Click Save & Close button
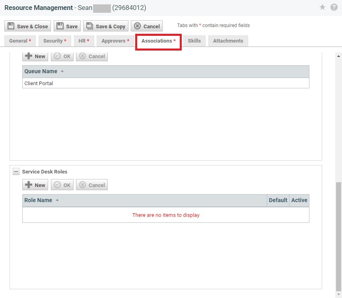This screenshot has width=342, height=298. pyautogui.click(x=28, y=26)
